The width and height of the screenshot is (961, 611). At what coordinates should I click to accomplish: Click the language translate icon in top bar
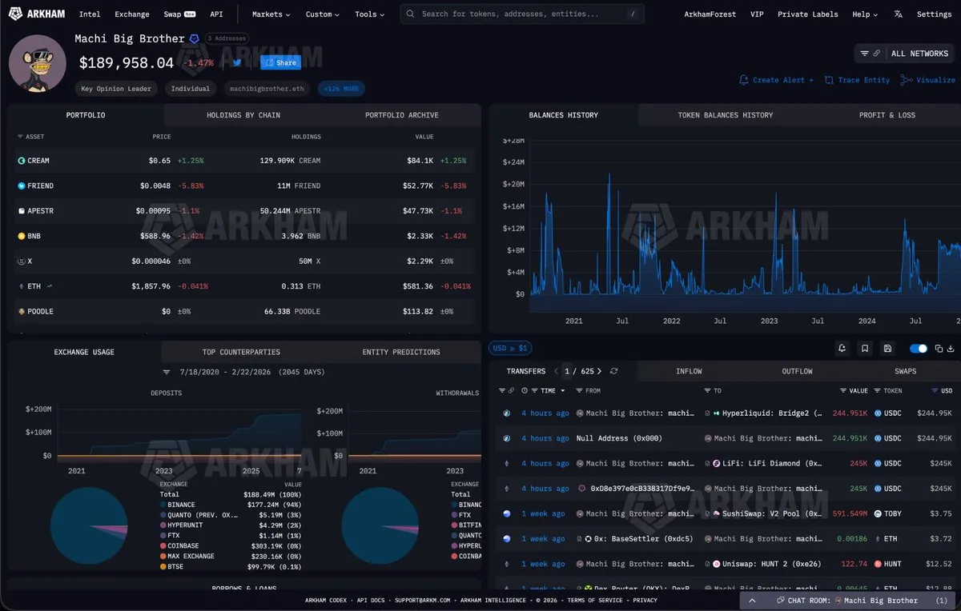point(898,14)
